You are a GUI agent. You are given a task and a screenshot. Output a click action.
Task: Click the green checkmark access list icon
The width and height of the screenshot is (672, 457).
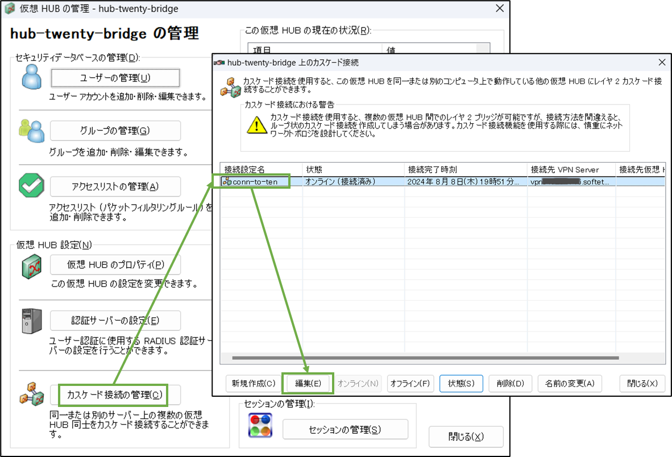31,186
